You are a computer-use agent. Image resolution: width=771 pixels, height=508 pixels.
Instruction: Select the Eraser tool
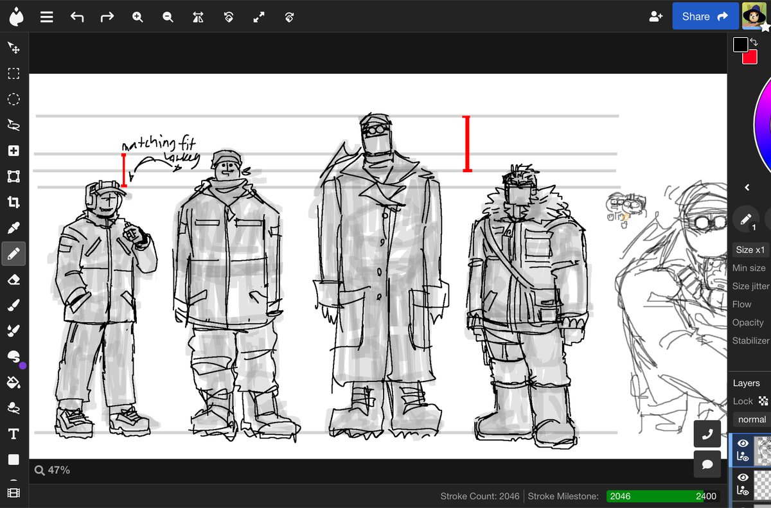tap(13, 279)
